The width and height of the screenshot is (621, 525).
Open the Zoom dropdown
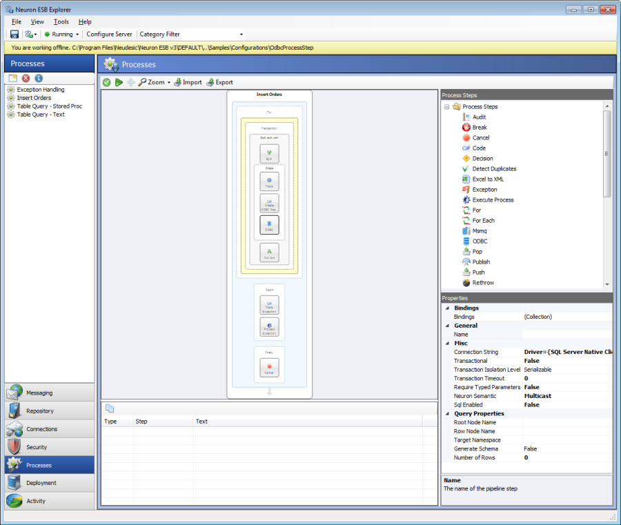[155, 82]
